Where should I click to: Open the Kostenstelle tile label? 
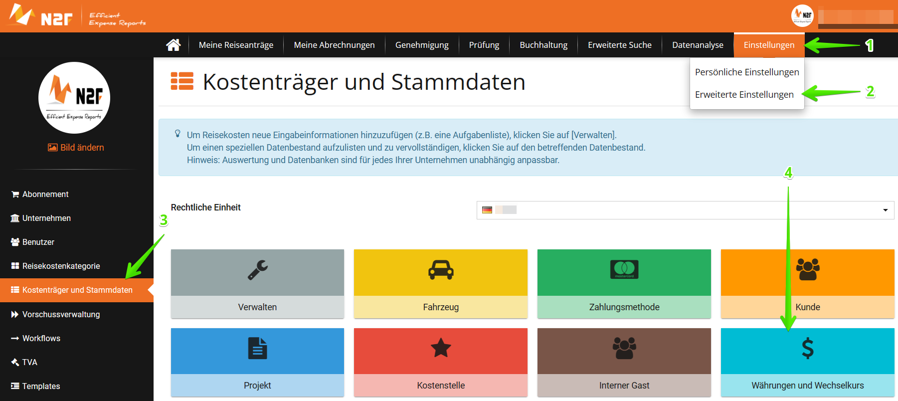coord(441,386)
